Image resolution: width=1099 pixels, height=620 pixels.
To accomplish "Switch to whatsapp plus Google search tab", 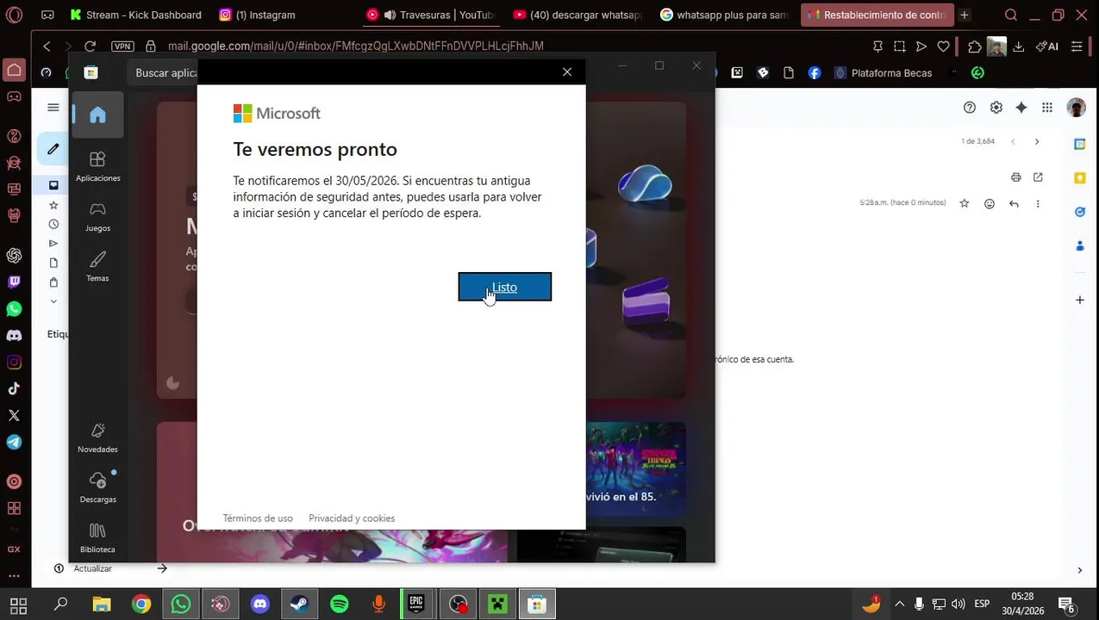I will click(724, 15).
